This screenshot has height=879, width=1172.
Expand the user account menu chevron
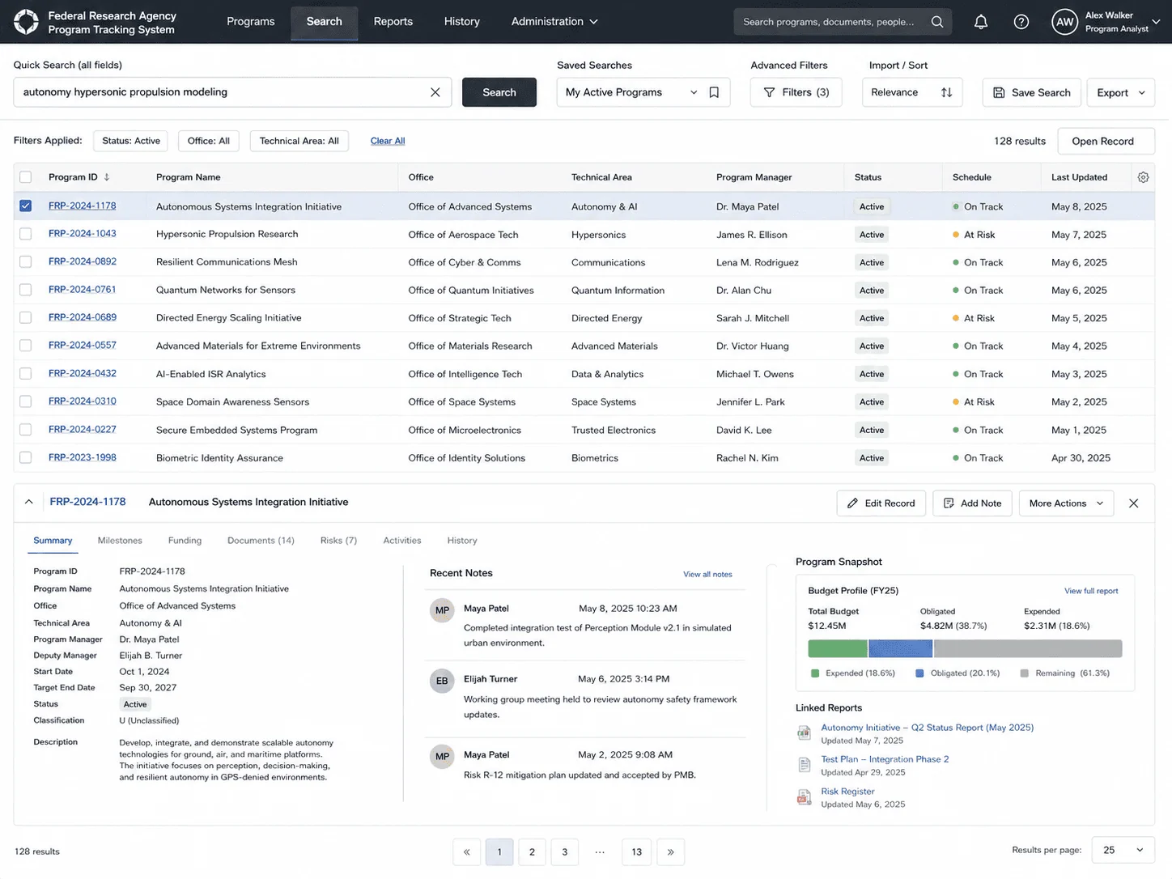tap(1156, 22)
